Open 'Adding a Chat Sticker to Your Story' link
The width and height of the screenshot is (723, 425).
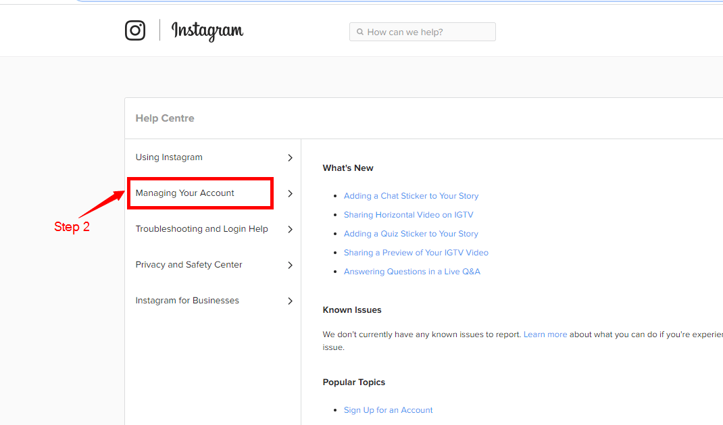411,196
